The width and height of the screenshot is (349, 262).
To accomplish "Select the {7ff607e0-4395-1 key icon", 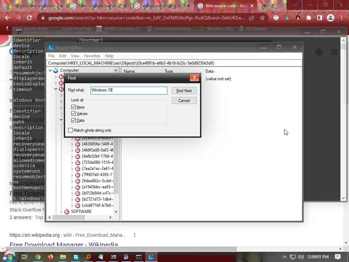I will pos(78,175).
